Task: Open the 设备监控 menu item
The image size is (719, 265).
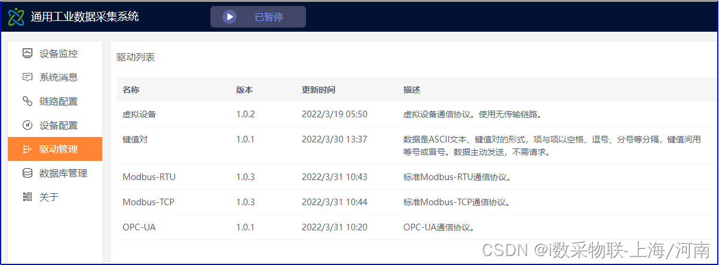Action: 55,53
